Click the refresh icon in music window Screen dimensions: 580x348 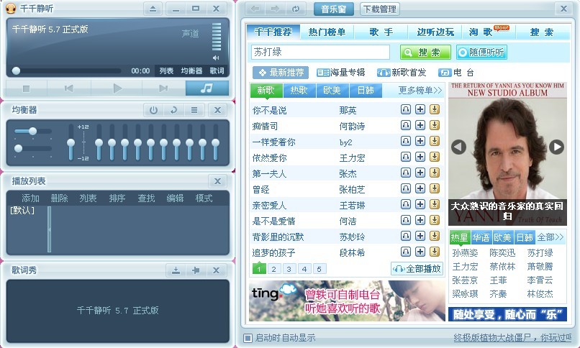[295, 9]
